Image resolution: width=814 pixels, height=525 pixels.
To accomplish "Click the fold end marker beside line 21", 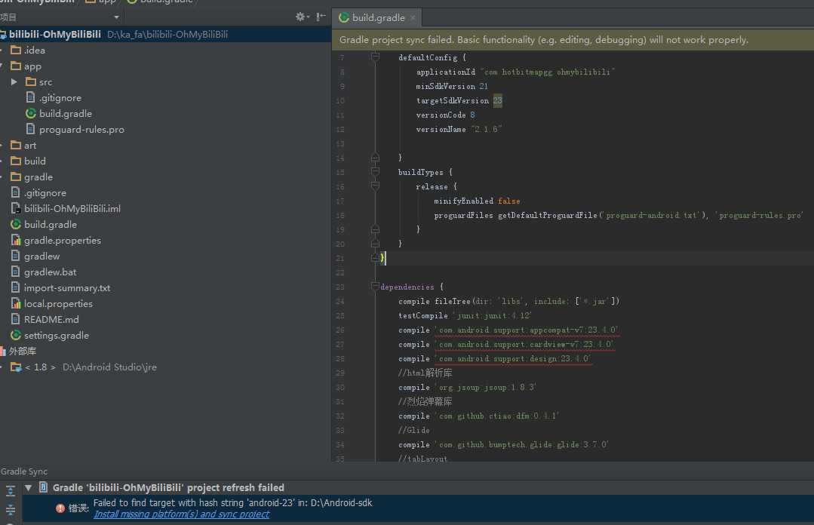I will [376, 257].
